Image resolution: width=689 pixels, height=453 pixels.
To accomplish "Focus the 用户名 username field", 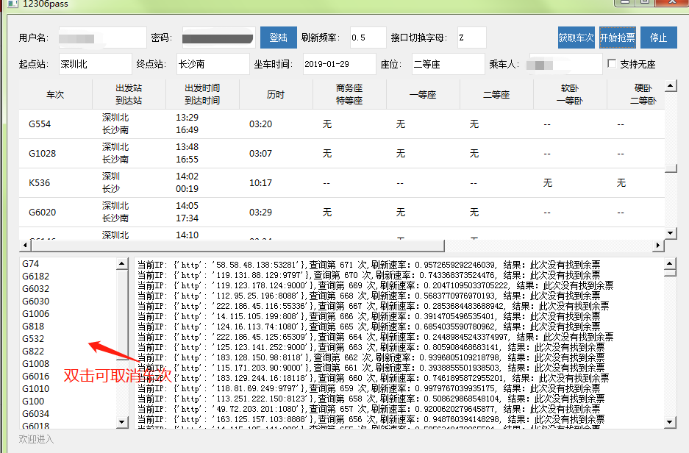I will [102, 38].
